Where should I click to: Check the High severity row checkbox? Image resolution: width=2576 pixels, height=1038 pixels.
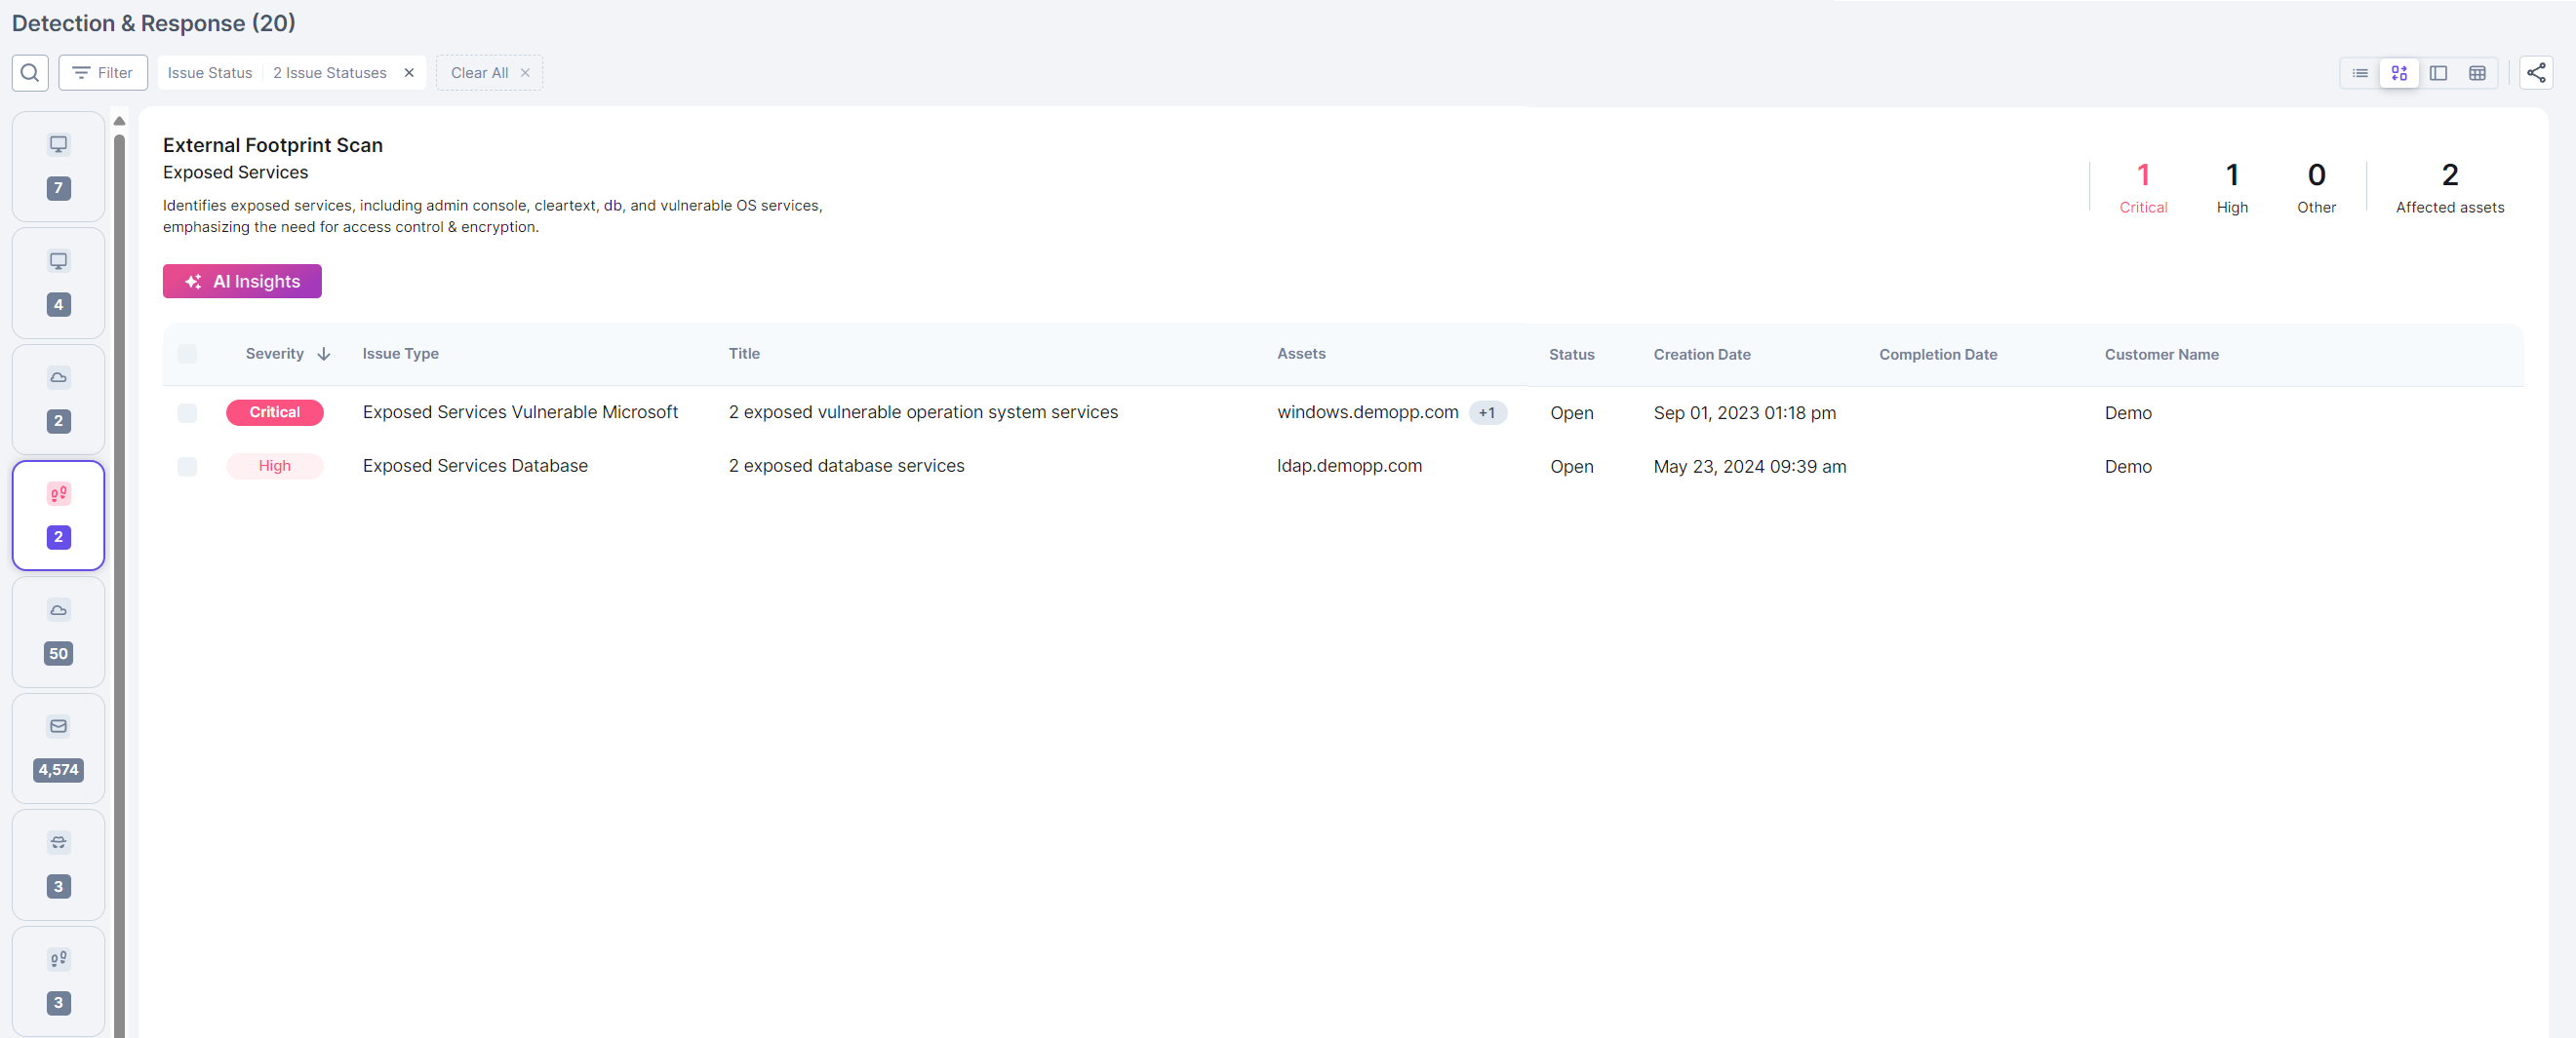coord(187,467)
